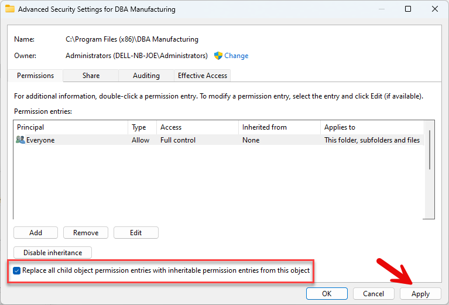Viewport: 449px width, 305px height.
Task: Switch to the Permissions tab
Action: click(36, 76)
